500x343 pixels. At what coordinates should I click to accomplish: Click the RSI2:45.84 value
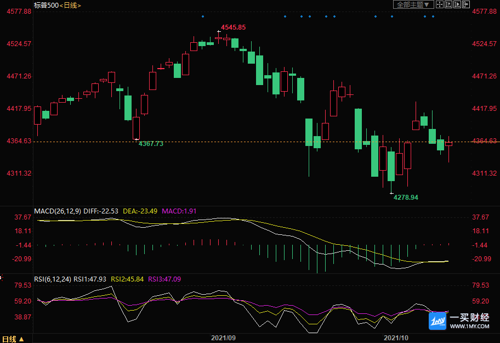[127, 279]
